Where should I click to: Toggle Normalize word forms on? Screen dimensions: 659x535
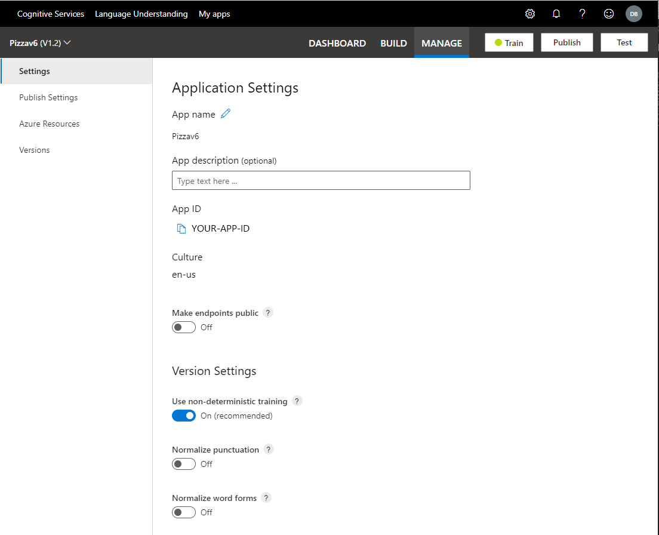point(183,512)
